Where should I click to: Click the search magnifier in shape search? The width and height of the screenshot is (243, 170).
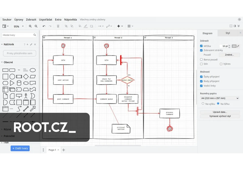pos(35,35)
